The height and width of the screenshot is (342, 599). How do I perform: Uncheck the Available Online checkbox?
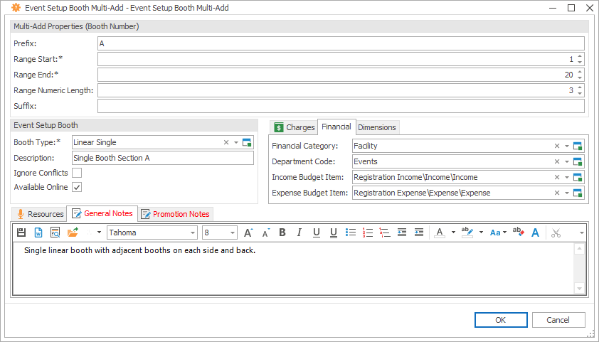[x=77, y=187]
